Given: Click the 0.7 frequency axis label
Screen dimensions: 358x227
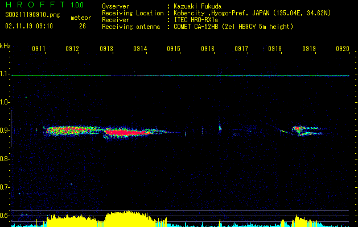Looking at the screenshot, I should point(5,187).
